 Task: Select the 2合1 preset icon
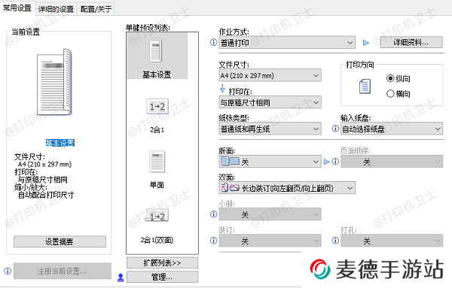pos(157,107)
